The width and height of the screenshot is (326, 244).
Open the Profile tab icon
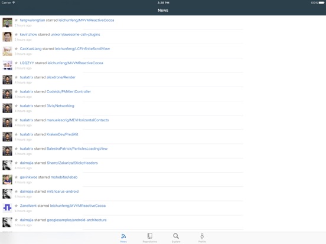202,238
